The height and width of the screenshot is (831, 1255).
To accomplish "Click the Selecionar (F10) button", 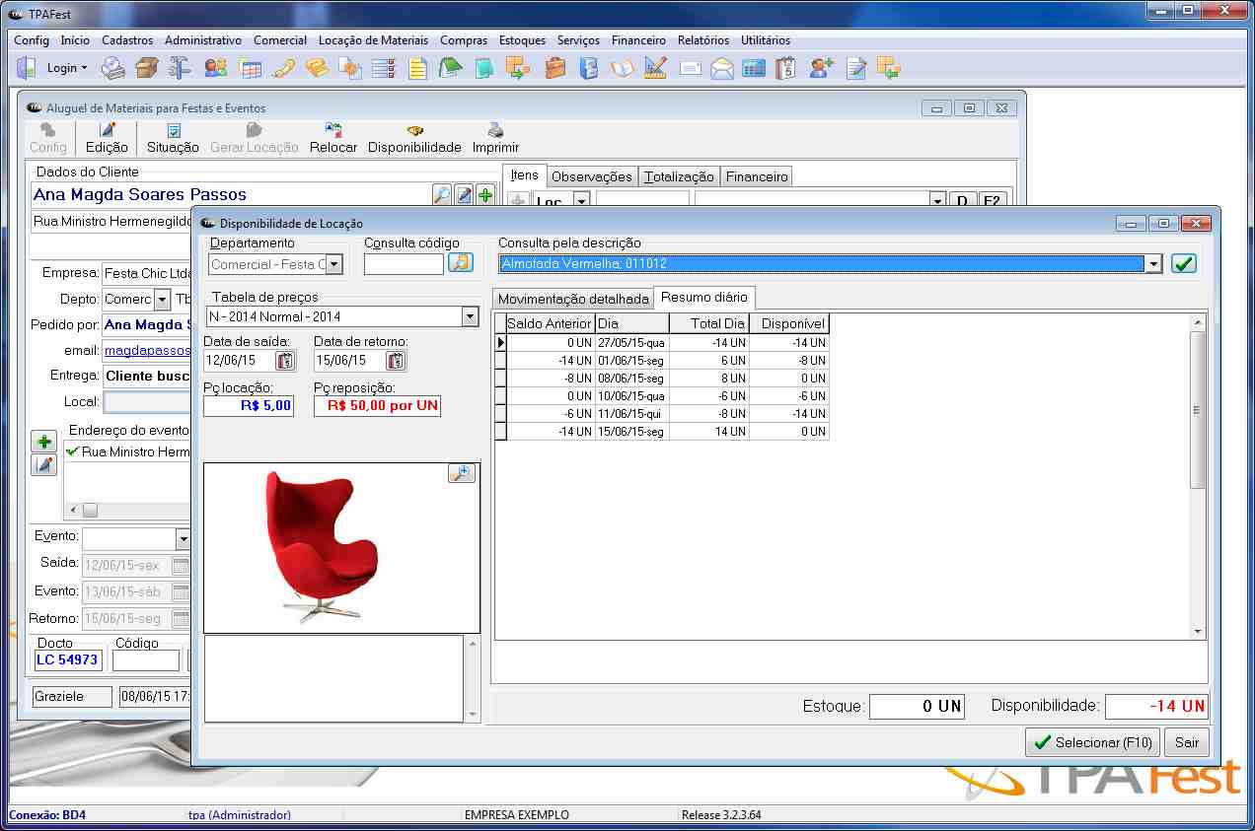I will [x=1092, y=742].
